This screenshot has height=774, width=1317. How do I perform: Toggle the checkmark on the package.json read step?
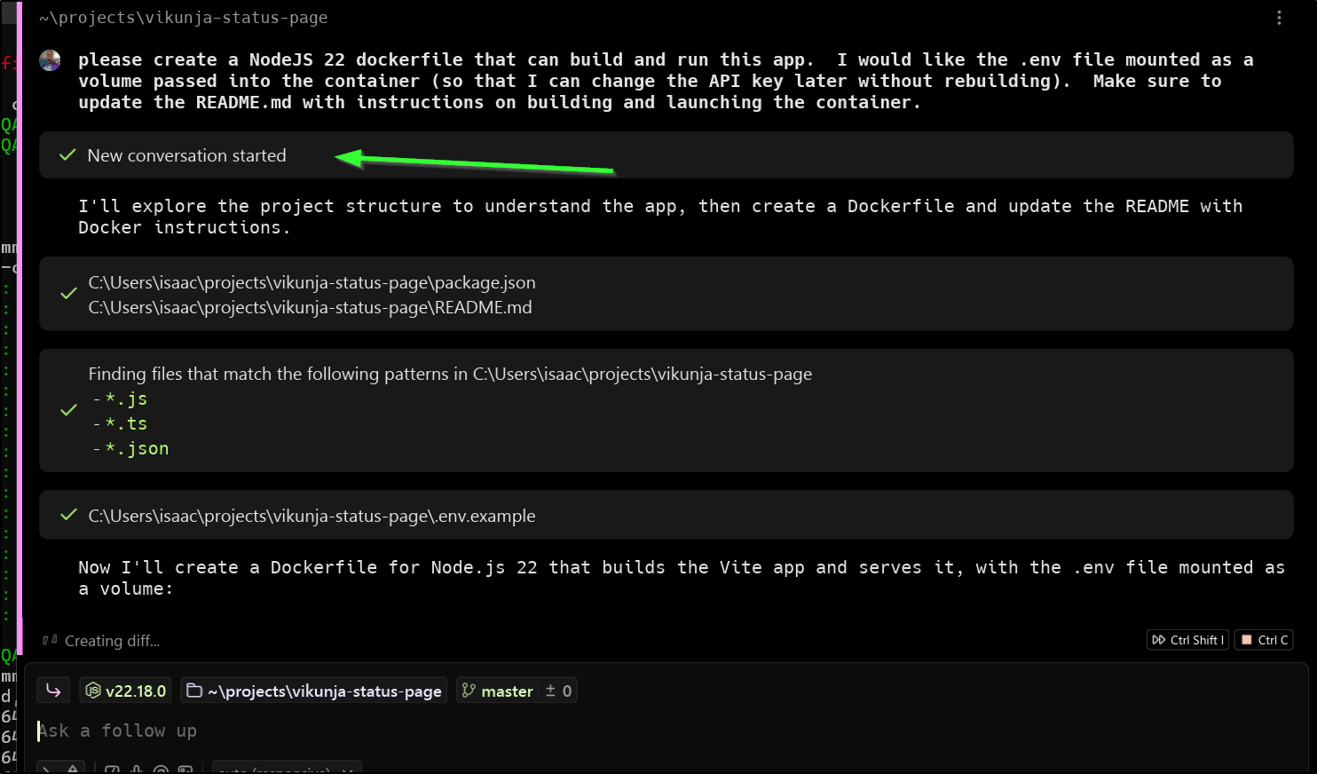tap(68, 294)
